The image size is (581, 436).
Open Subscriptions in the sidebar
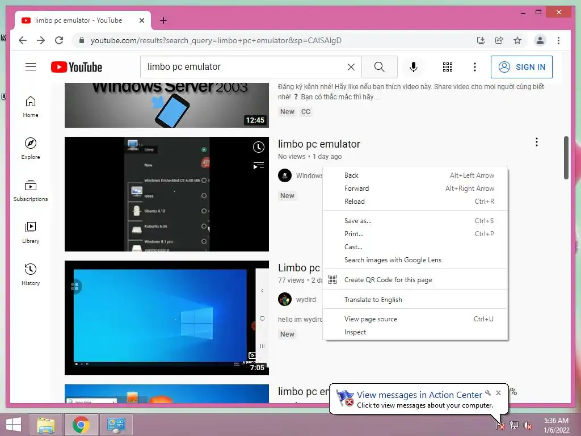(x=31, y=191)
